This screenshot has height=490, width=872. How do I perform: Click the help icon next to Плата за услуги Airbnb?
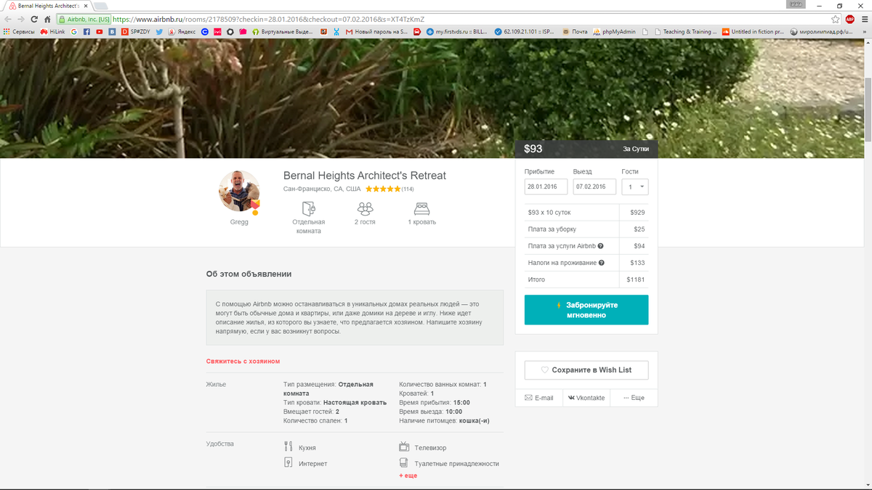pyautogui.click(x=600, y=246)
